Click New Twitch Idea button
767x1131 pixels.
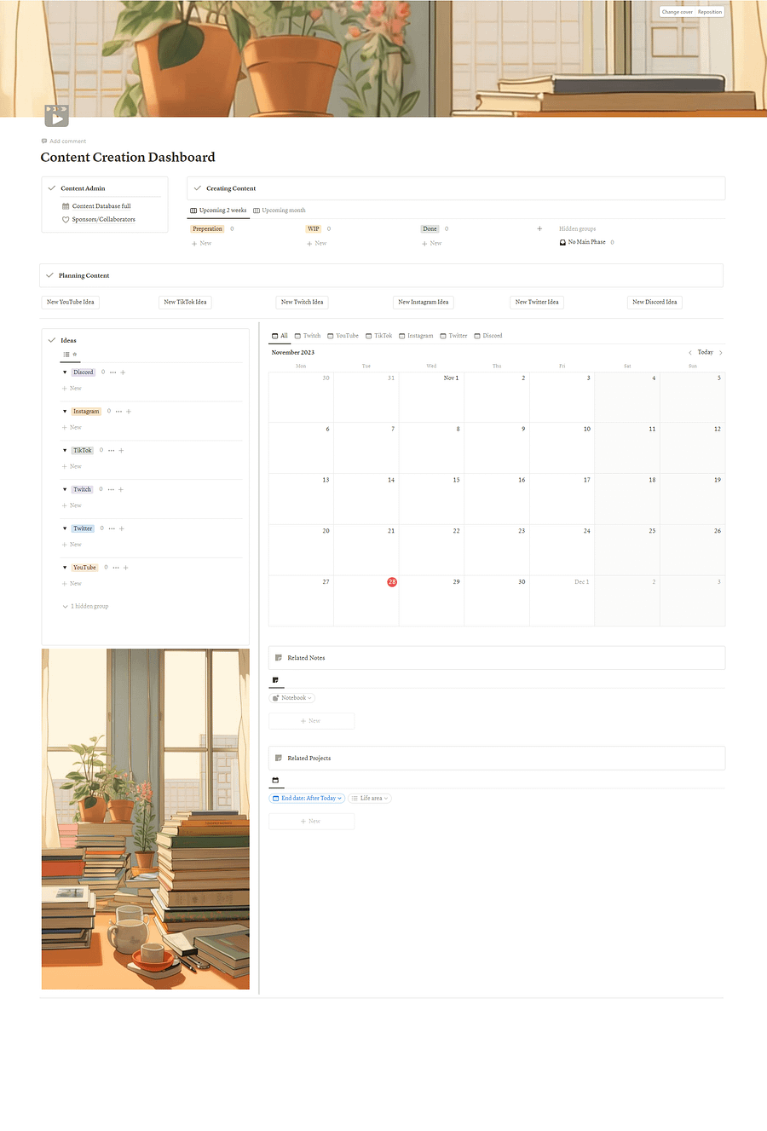pos(303,302)
